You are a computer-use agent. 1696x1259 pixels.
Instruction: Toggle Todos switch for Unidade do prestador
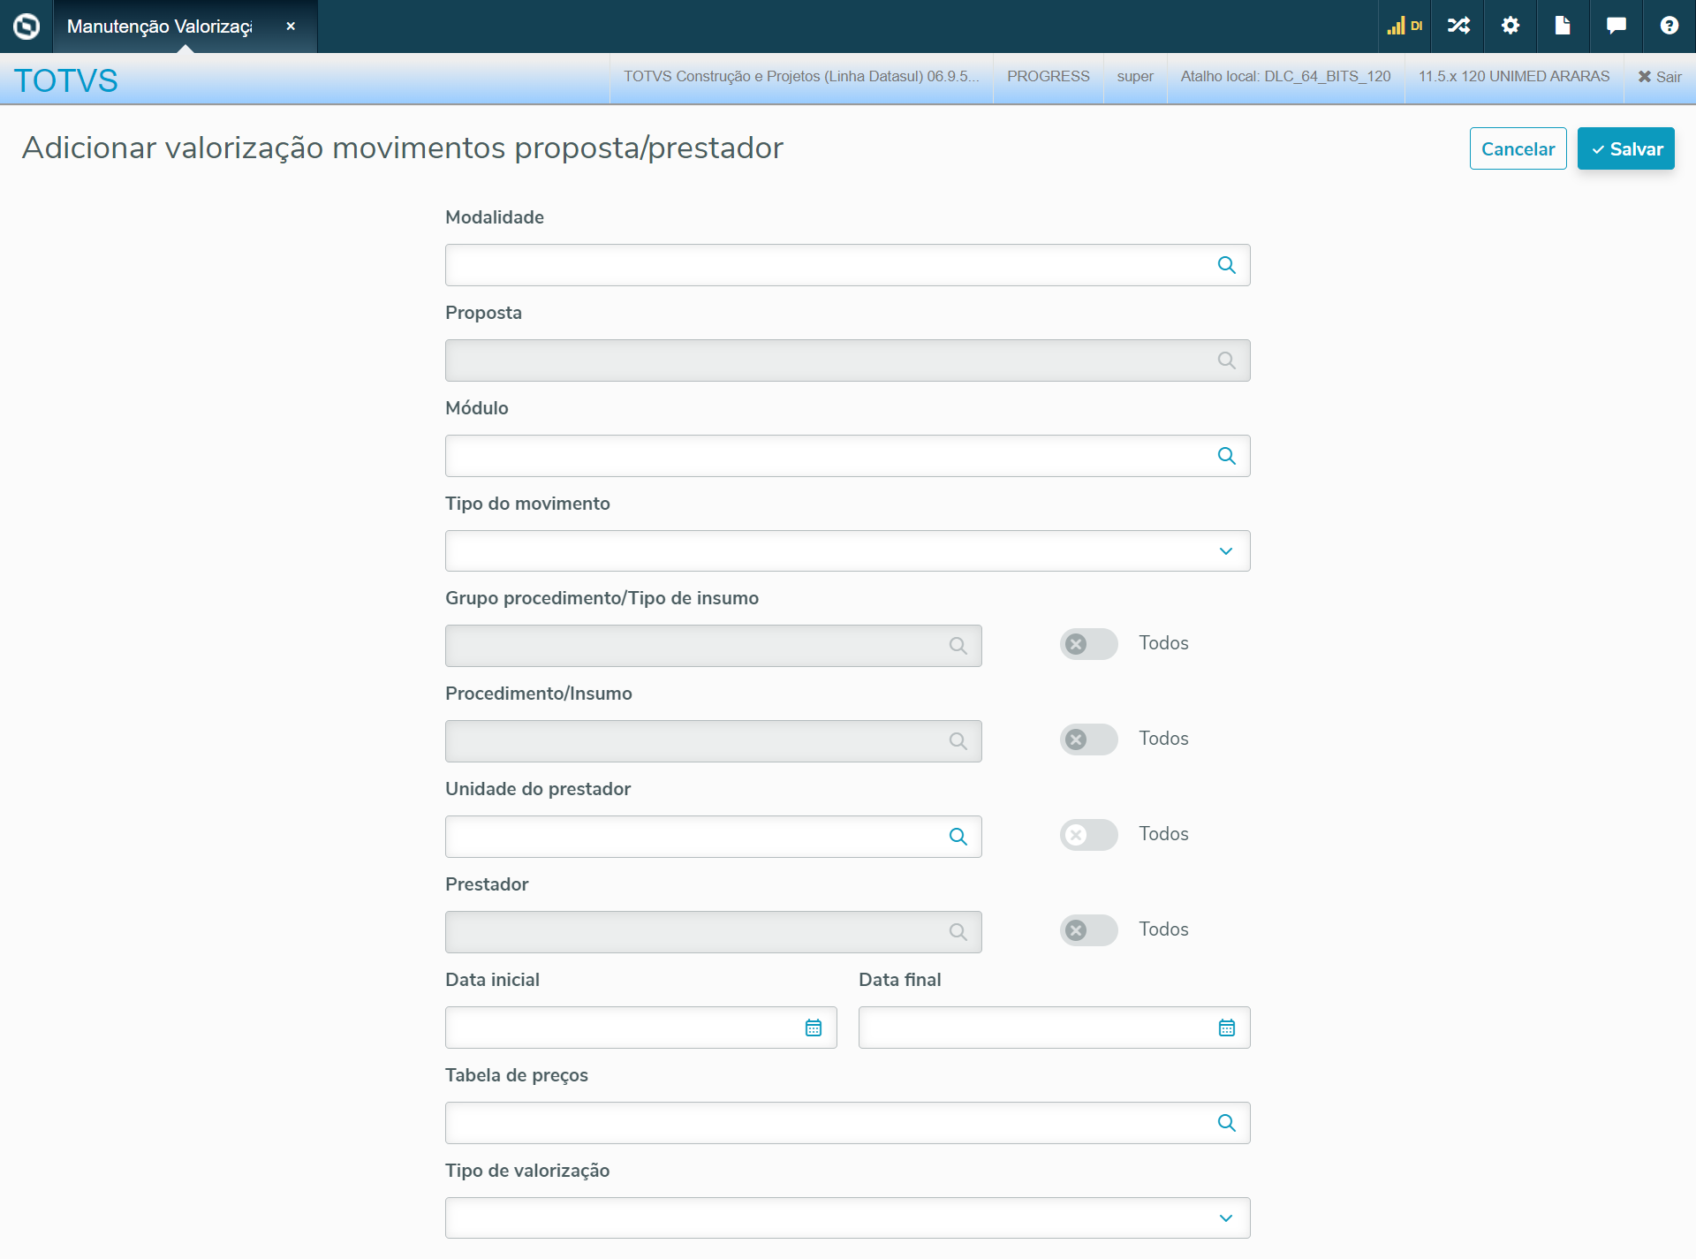pyautogui.click(x=1088, y=835)
